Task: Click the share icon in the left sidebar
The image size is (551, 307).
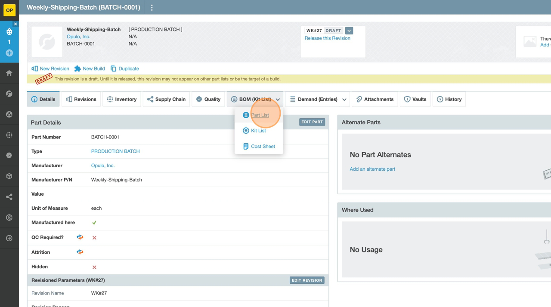Action: [x=9, y=197]
